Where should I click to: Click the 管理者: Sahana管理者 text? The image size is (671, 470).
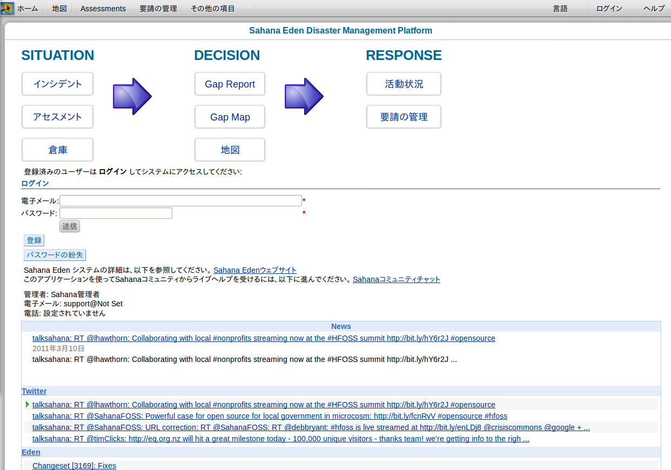pos(62,294)
